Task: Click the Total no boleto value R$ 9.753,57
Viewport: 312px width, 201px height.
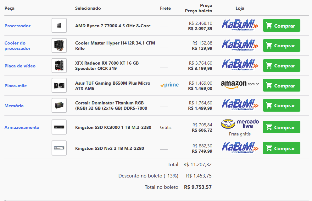Action: point(198,187)
